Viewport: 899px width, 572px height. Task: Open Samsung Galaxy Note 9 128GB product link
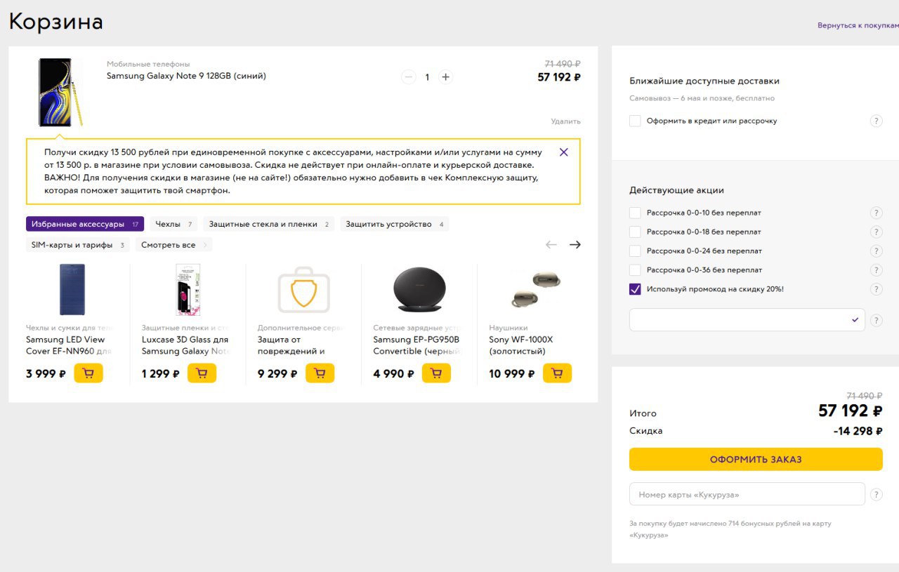186,76
